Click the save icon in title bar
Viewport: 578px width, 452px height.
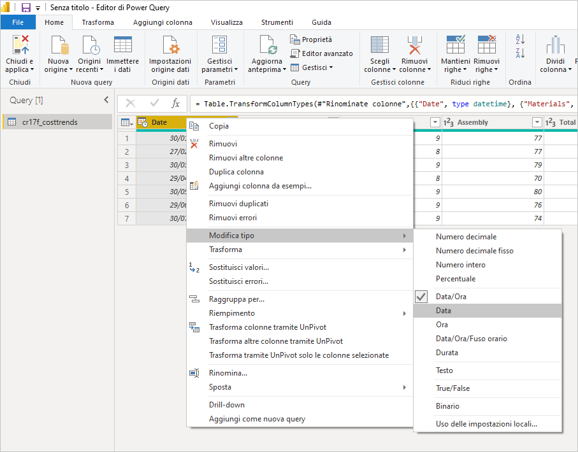[x=25, y=8]
